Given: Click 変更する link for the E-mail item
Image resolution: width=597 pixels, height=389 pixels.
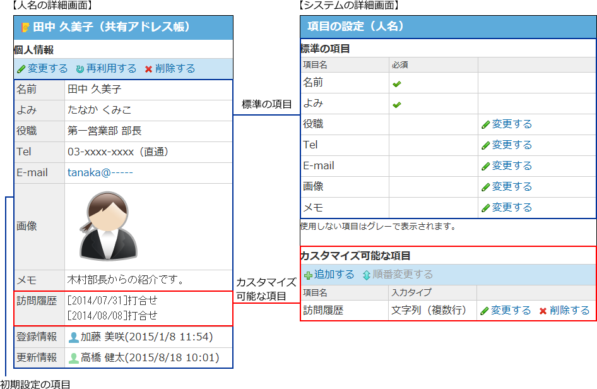Looking at the screenshot, I should 512,166.
